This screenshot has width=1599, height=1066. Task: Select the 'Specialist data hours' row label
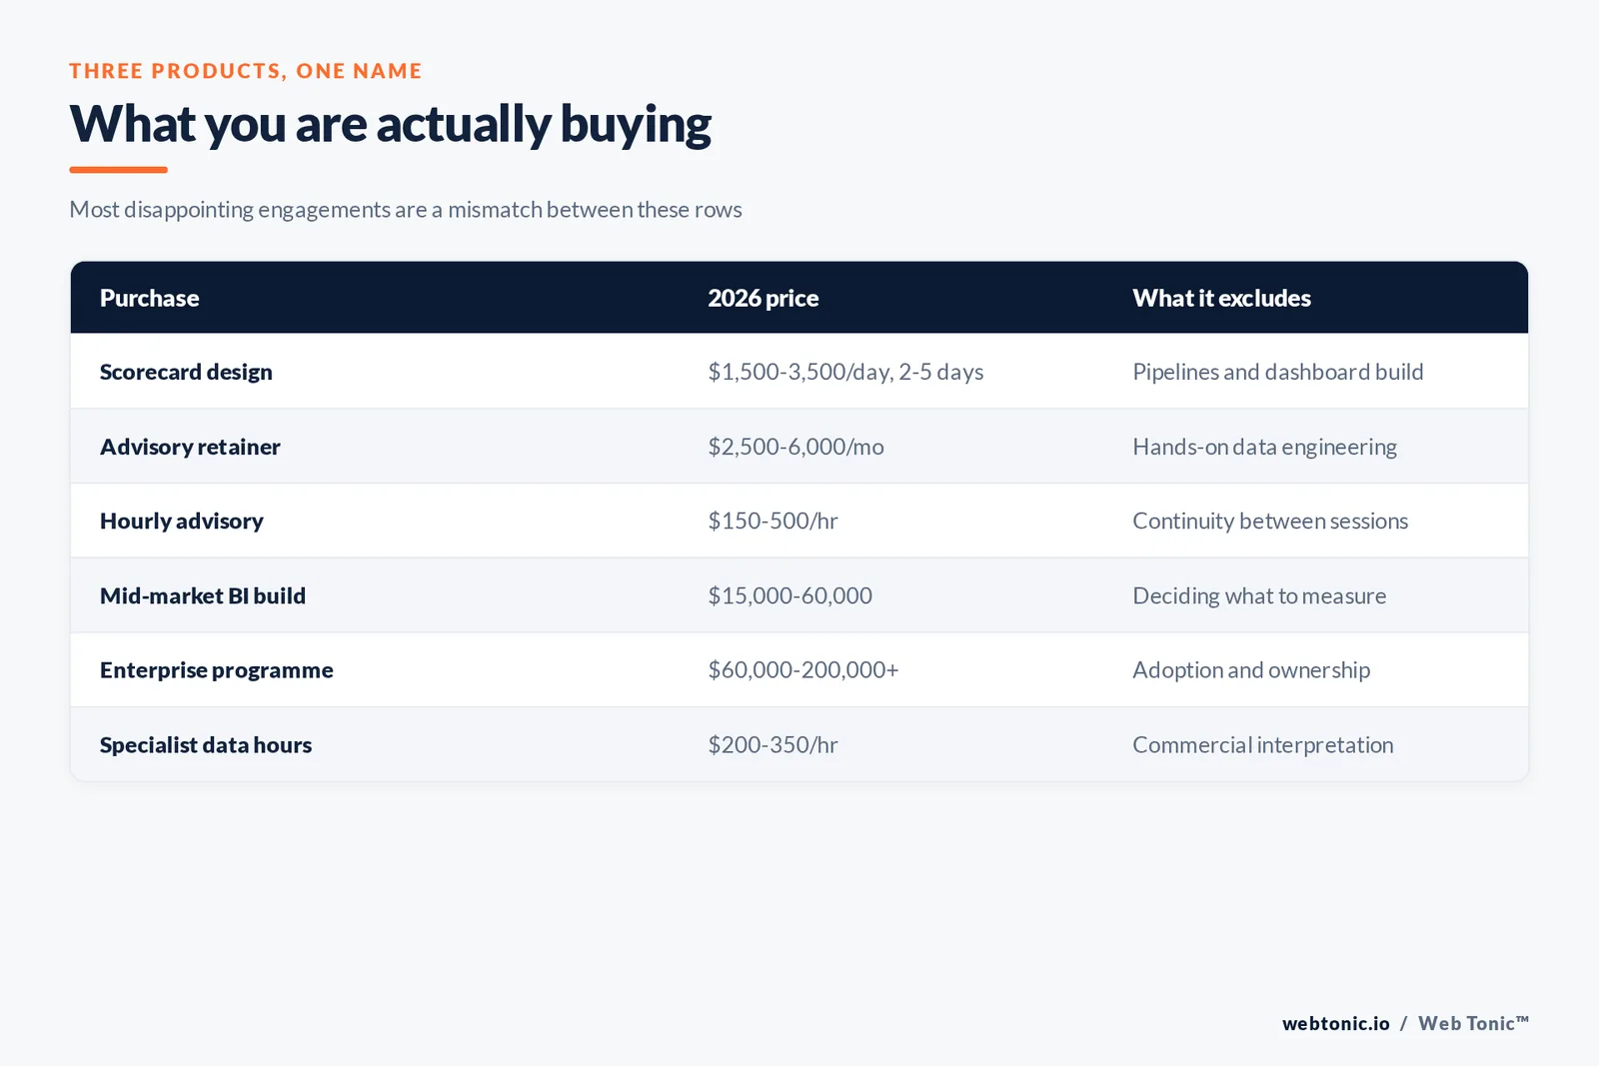pos(206,744)
